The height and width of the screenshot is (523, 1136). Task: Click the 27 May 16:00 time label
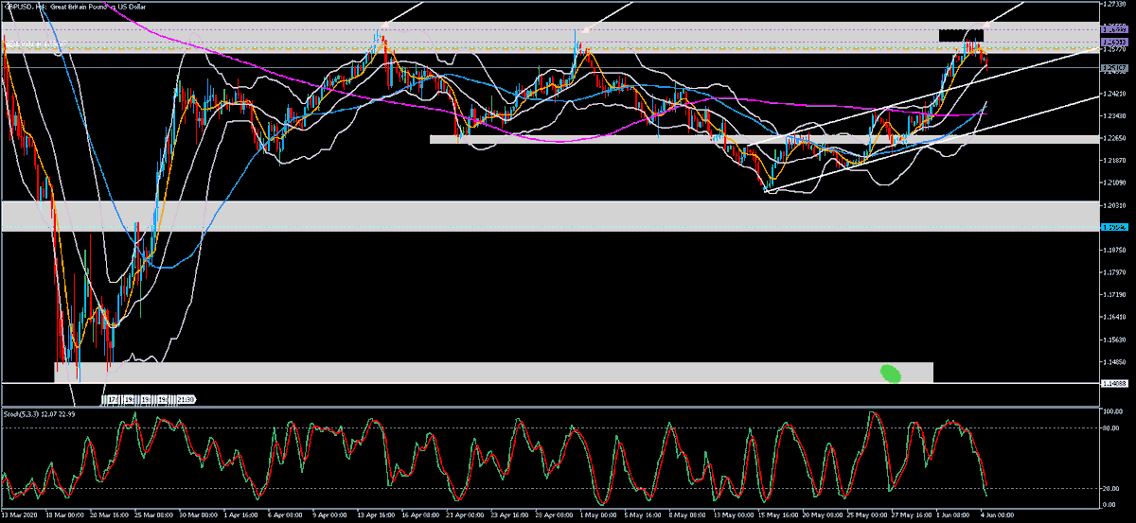click(913, 515)
